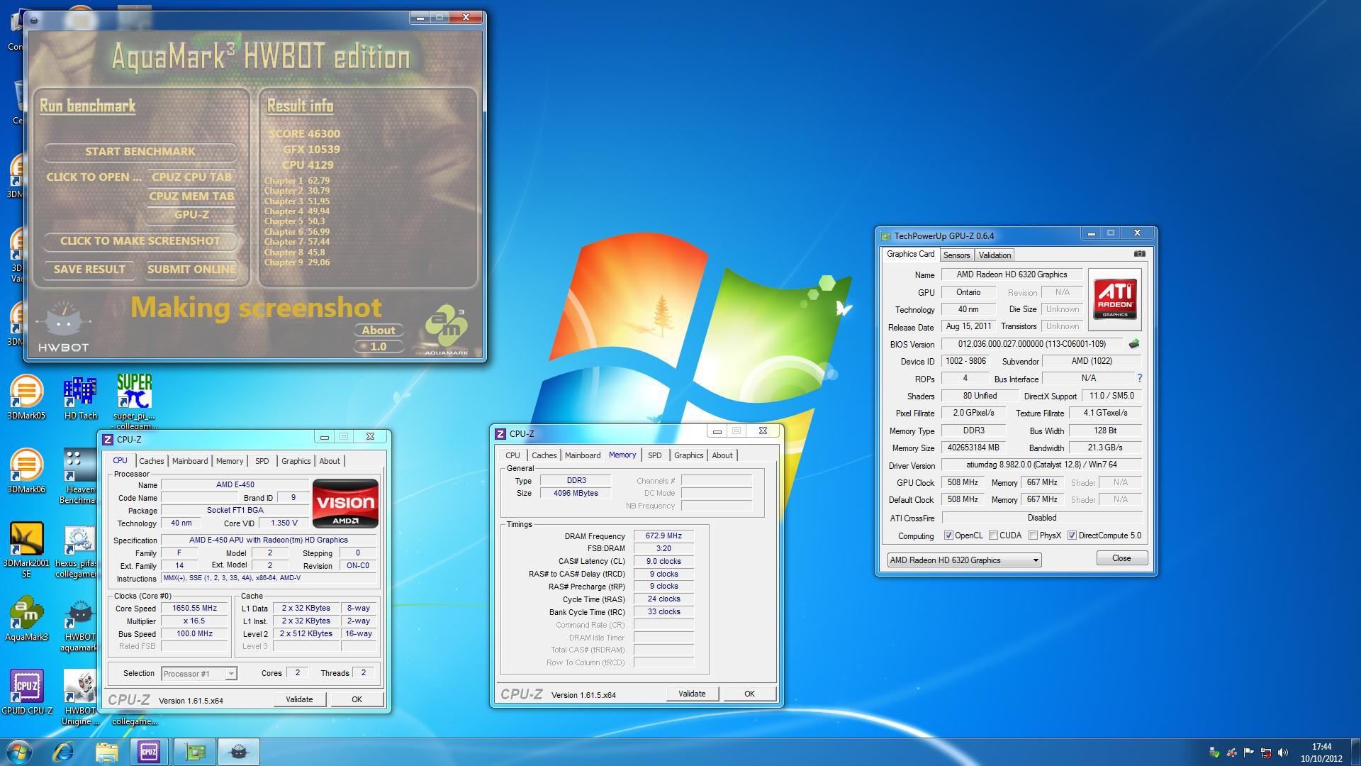Switch to the Validation tab in GPU-Z
This screenshot has width=1361, height=766.
[x=995, y=255]
